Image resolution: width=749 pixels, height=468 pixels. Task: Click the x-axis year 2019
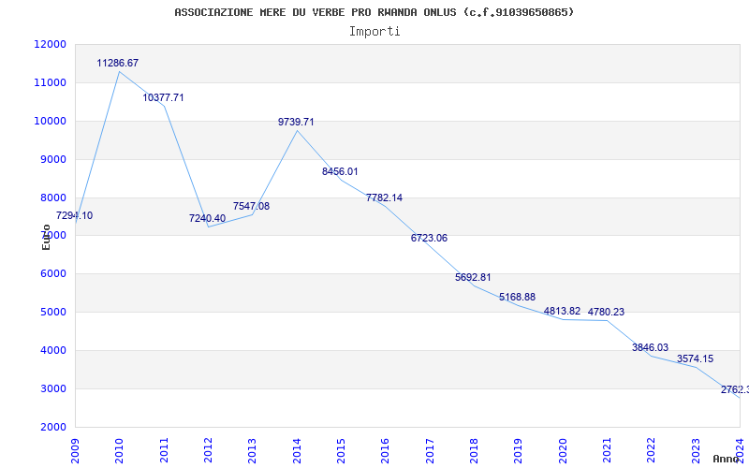[519, 451]
